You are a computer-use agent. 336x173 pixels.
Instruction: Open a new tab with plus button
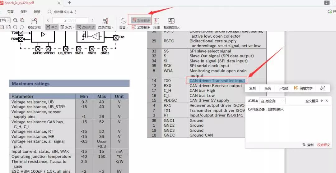pyautogui.click(x=69, y=3)
